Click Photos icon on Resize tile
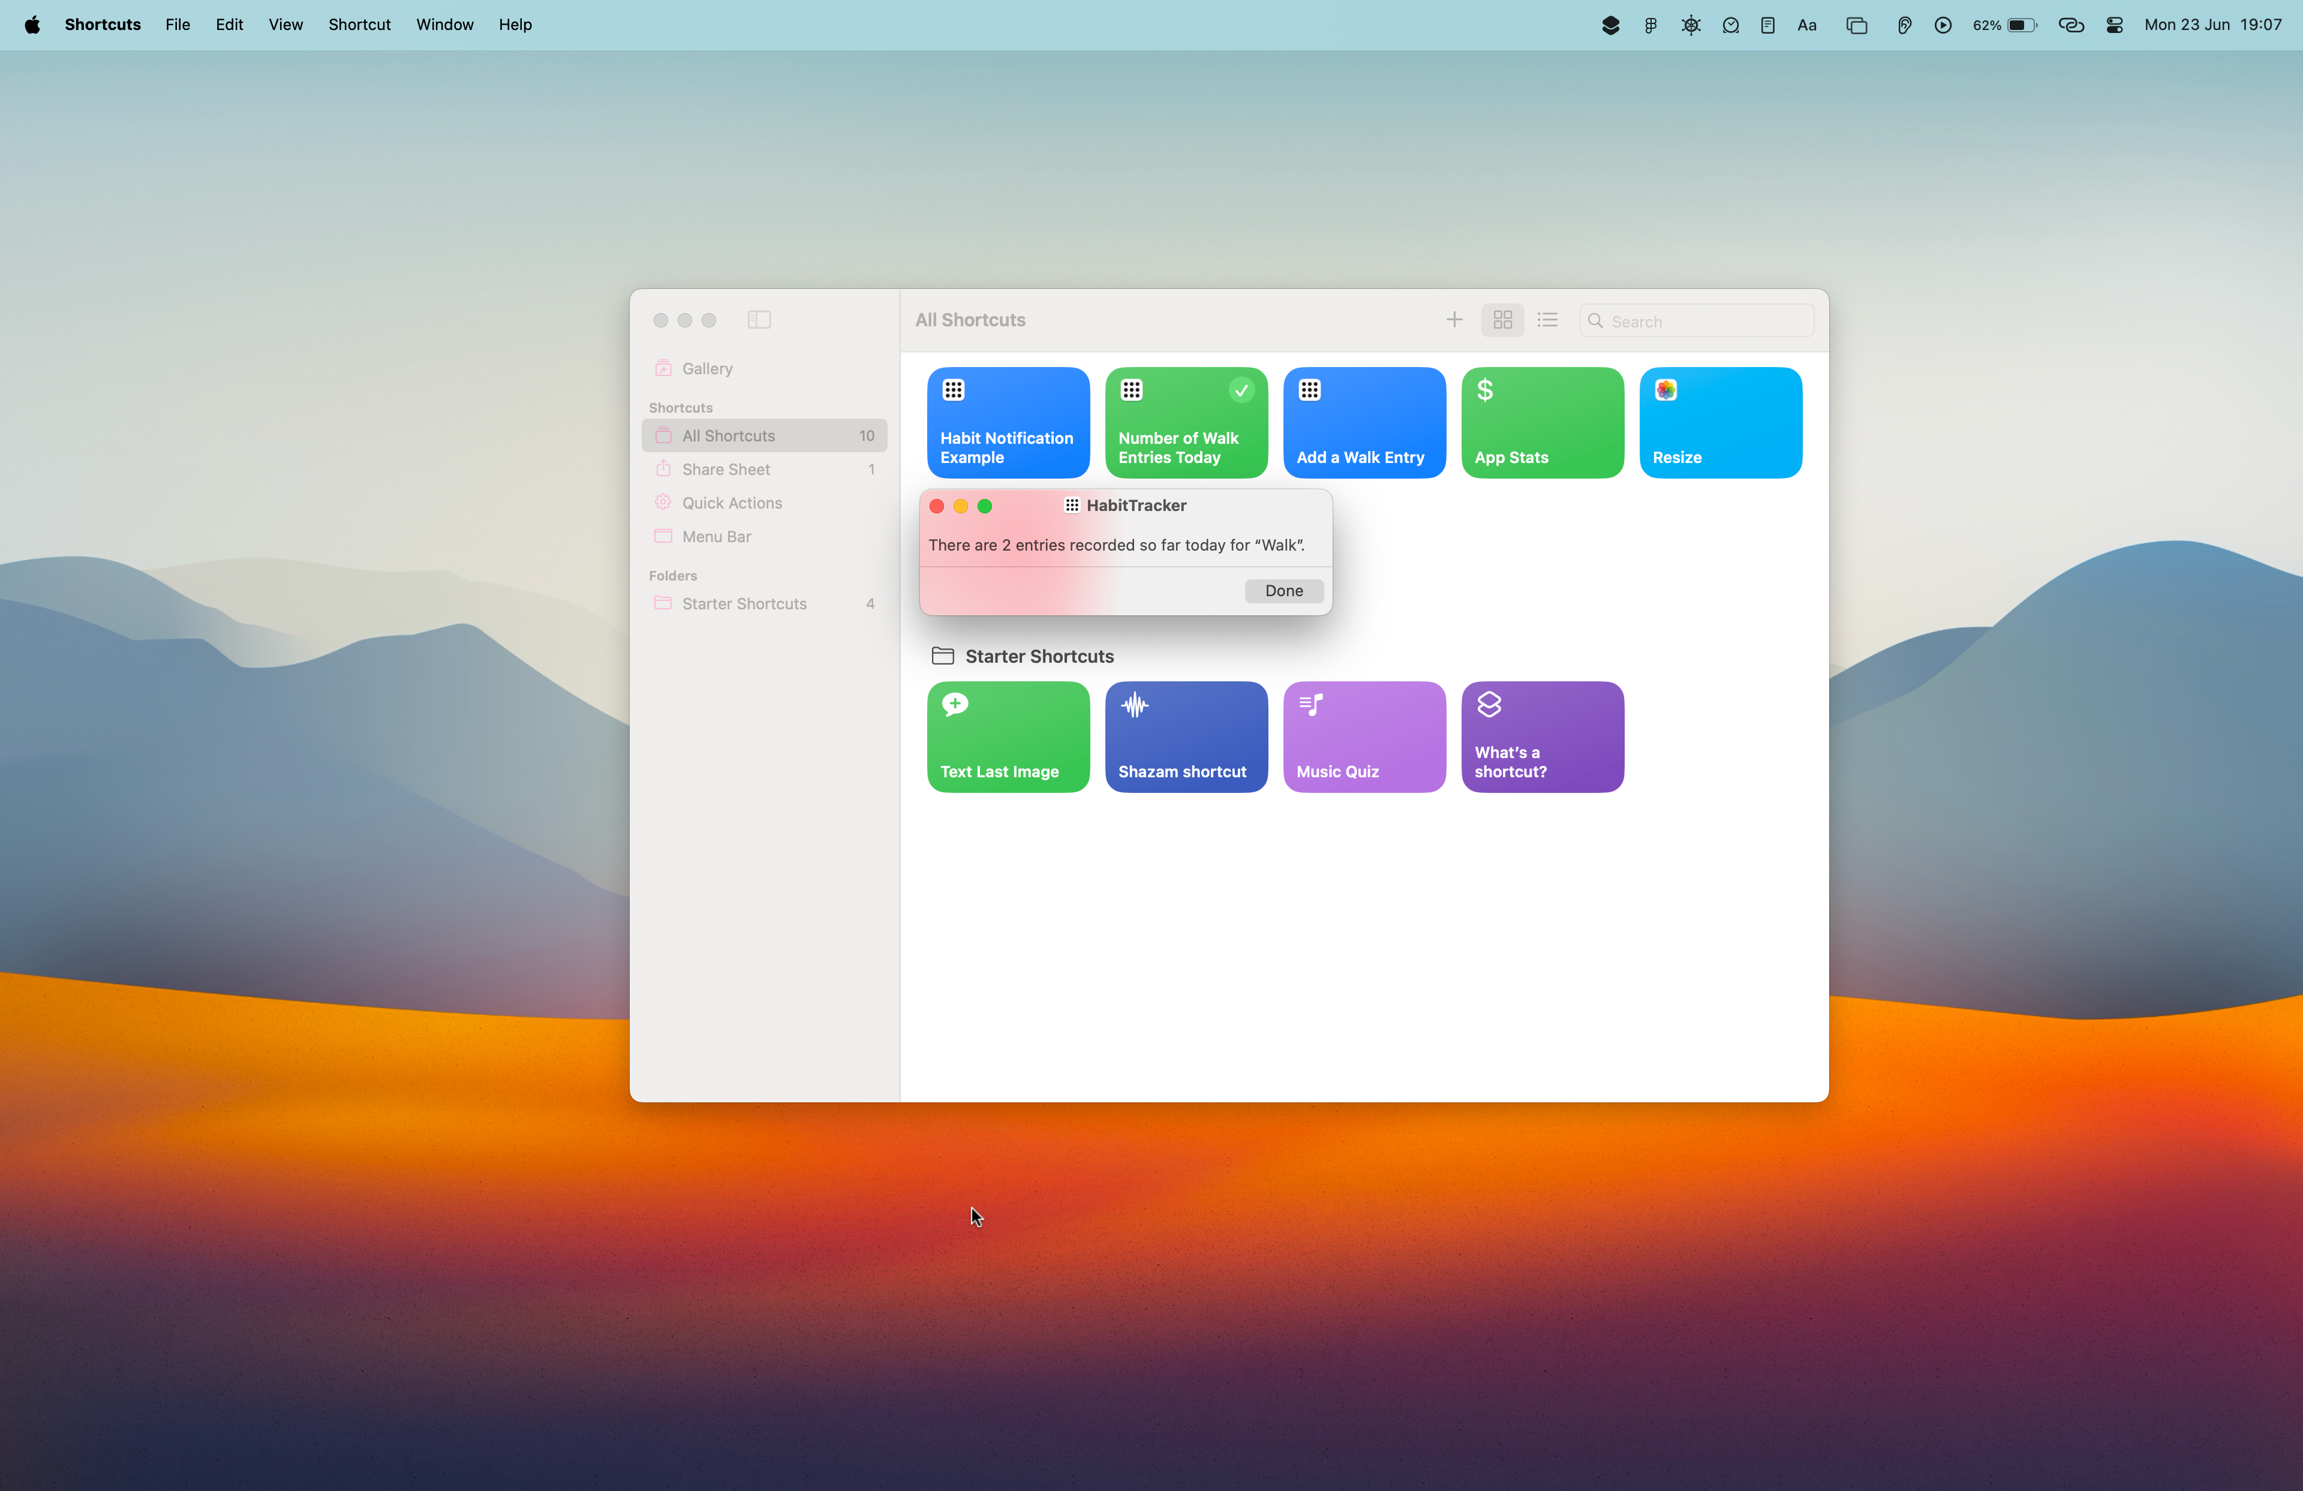2303x1491 pixels. point(1665,390)
